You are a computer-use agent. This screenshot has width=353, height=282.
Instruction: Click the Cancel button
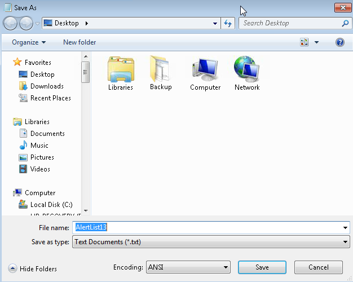tap(319, 267)
